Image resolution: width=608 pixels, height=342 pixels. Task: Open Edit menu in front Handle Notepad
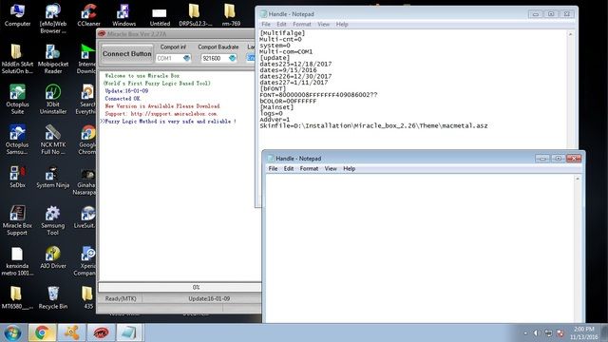tap(289, 169)
